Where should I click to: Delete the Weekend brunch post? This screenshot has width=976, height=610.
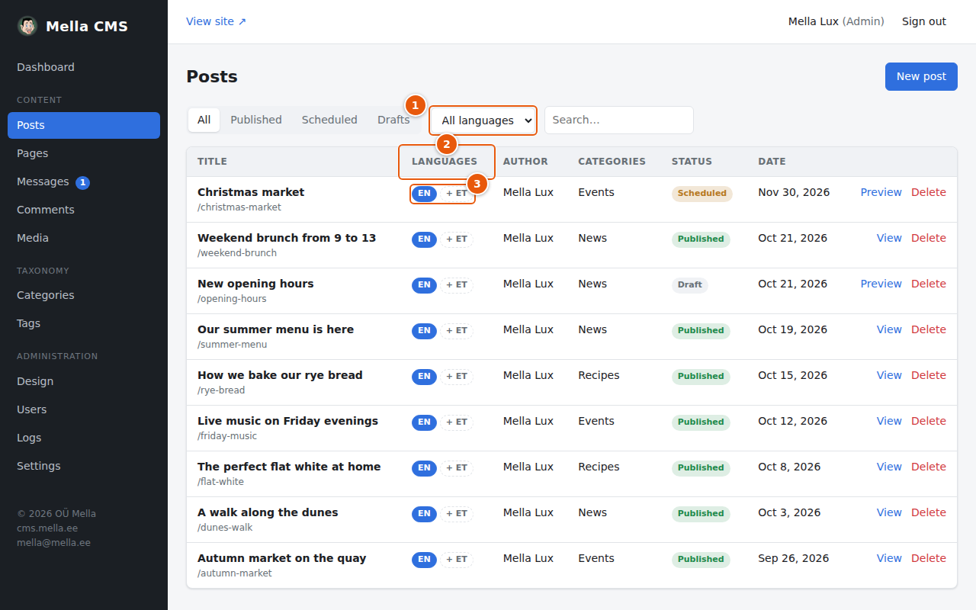pos(929,238)
